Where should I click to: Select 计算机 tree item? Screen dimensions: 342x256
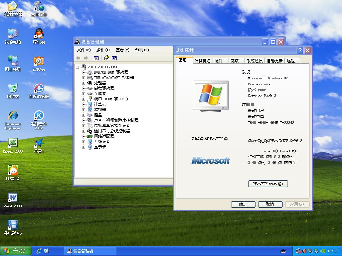tap(100, 104)
